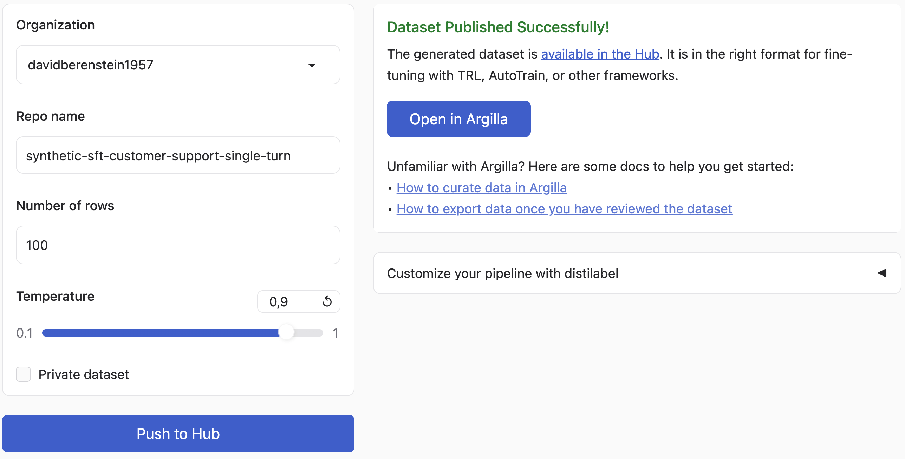Click the Temperature slider handle

pyautogui.click(x=286, y=332)
